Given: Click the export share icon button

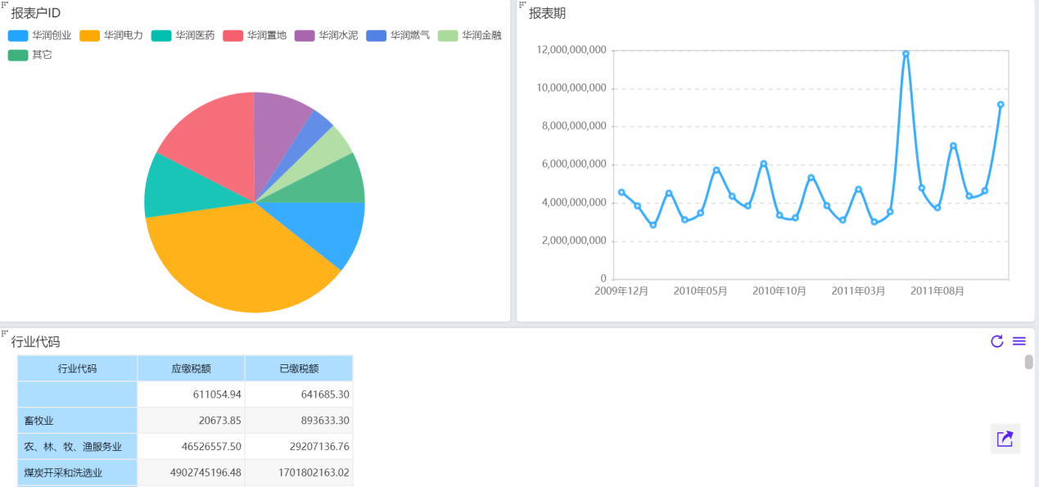Looking at the screenshot, I should (x=1005, y=439).
